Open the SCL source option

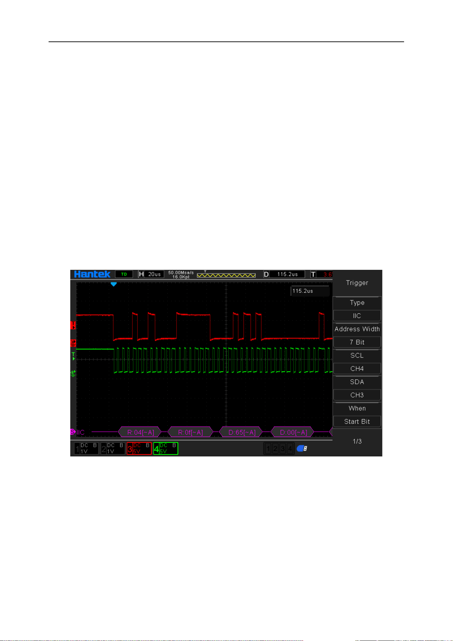pyautogui.click(x=357, y=355)
